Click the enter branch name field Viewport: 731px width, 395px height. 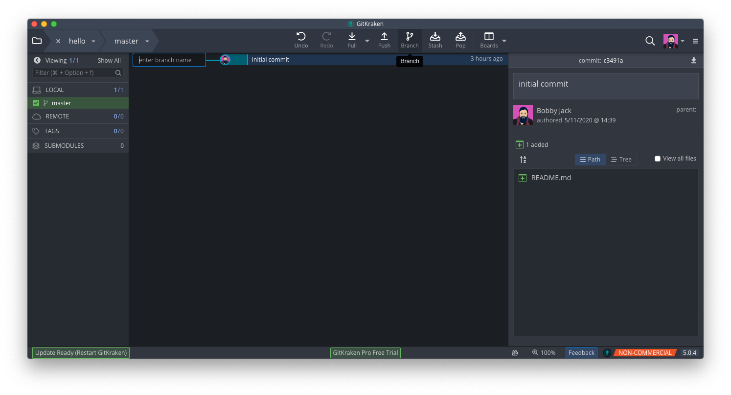point(169,60)
